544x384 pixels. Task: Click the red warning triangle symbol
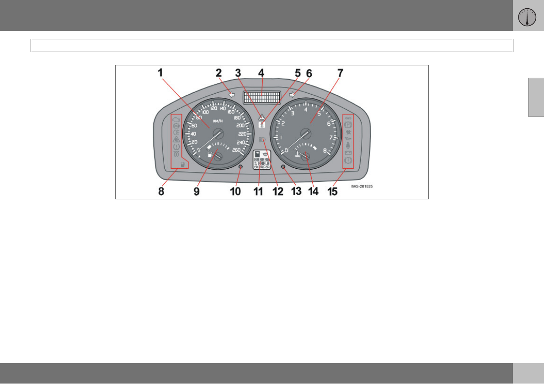pyautogui.click(x=262, y=117)
